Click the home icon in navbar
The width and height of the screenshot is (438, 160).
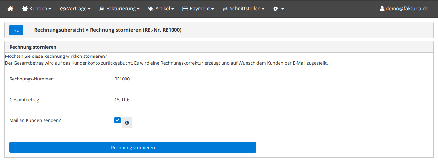click(10, 9)
